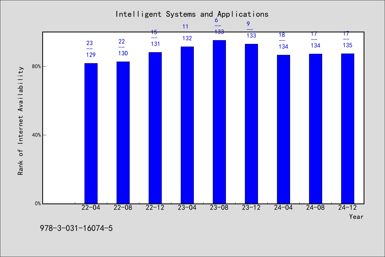Click the rank 22 label above 22-08

[122, 41]
